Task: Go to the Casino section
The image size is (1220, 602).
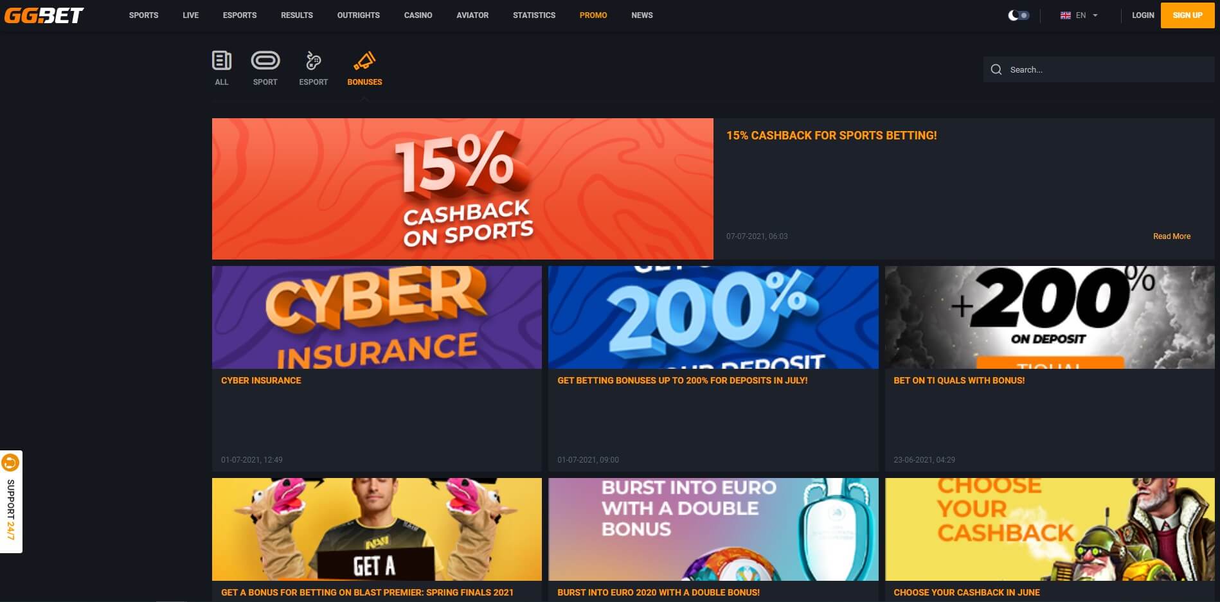Action: 418,15
